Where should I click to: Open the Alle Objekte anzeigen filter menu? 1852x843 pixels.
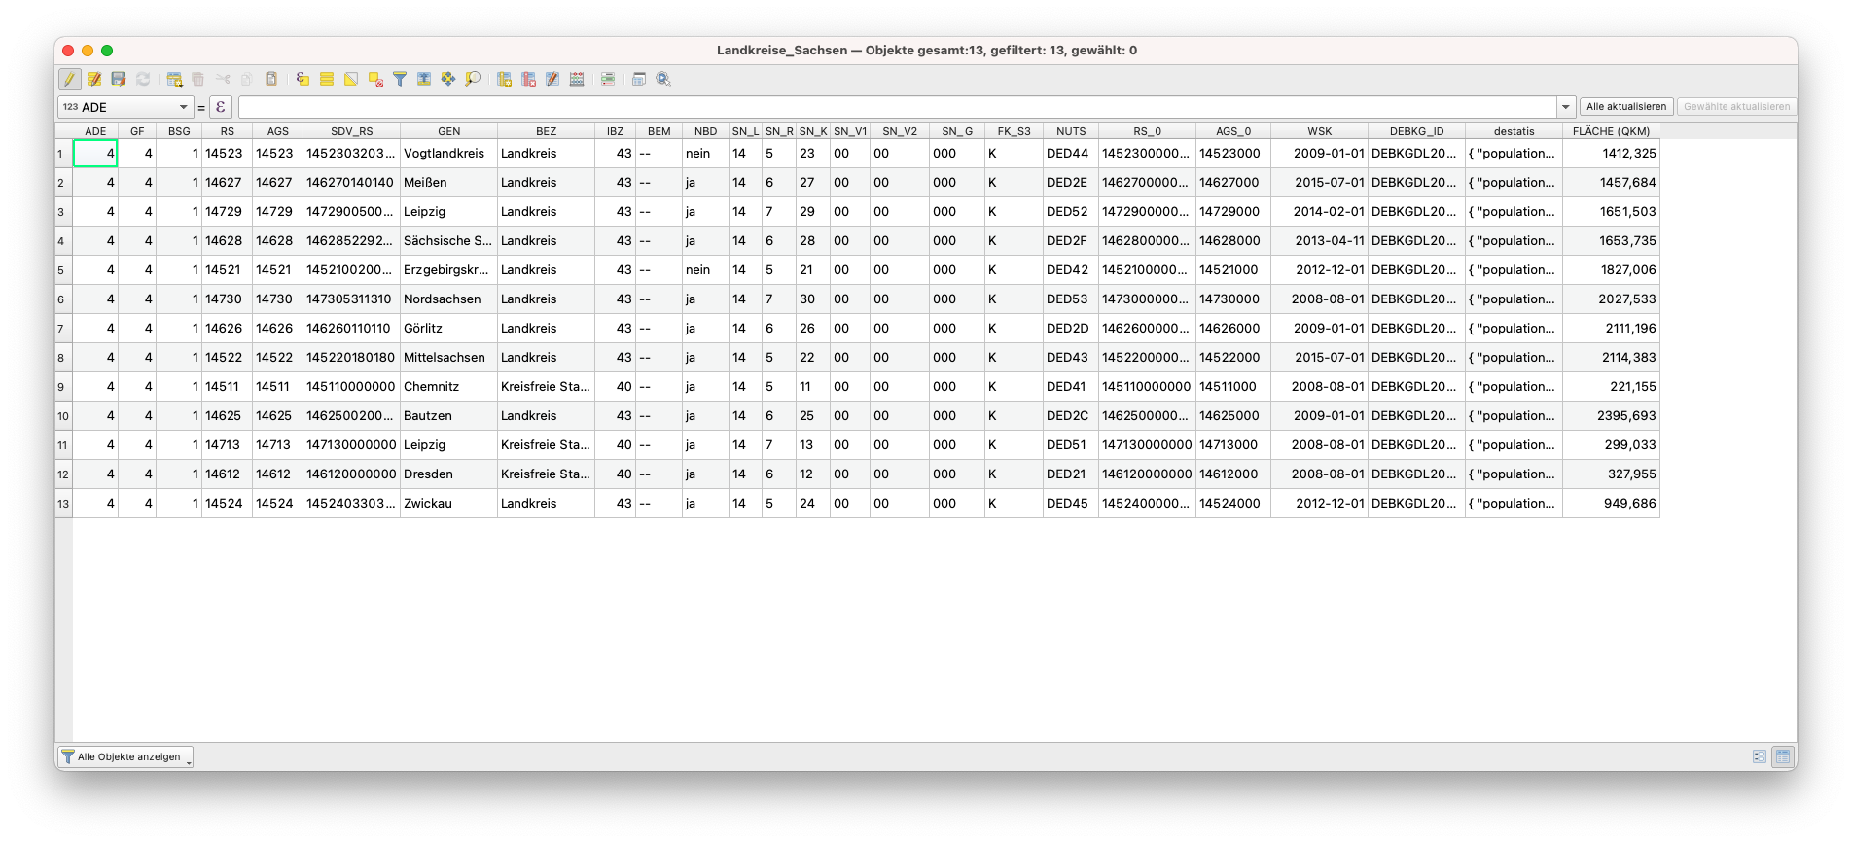coord(125,756)
